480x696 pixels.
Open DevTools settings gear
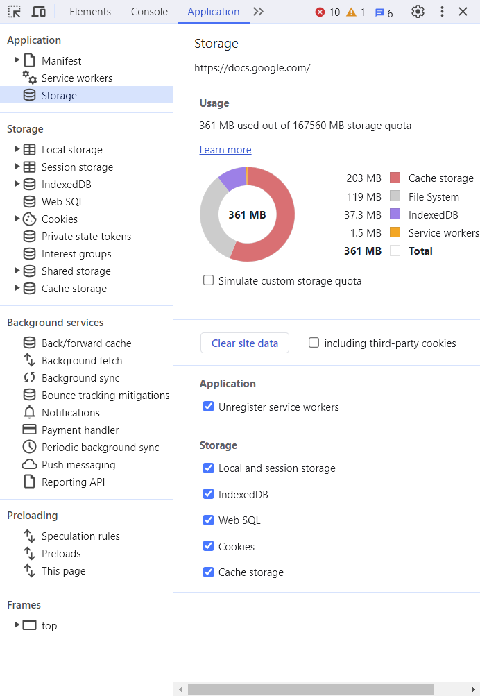tap(418, 12)
